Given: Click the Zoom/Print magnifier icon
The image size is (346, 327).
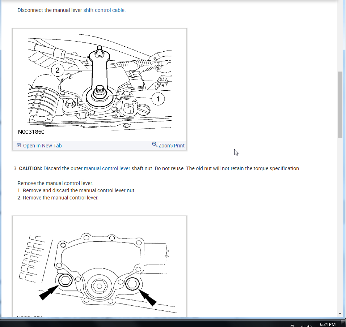Looking at the screenshot, I should pos(155,145).
